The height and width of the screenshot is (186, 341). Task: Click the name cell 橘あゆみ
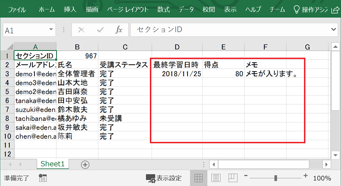coord(77,118)
